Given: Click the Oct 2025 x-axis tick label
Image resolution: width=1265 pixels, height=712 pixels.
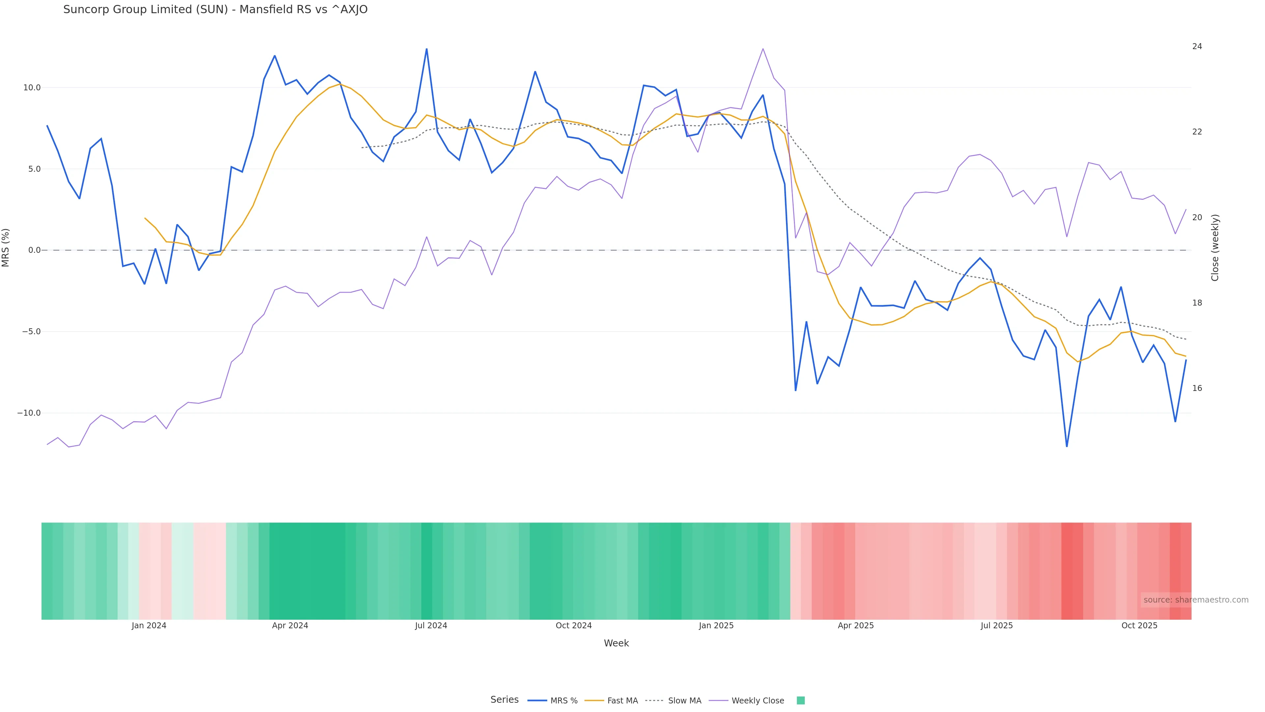Looking at the screenshot, I should point(1139,626).
